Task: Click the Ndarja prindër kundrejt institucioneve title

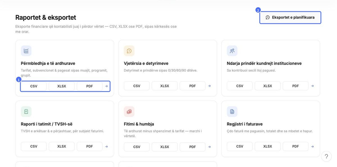Action: coord(264,63)
